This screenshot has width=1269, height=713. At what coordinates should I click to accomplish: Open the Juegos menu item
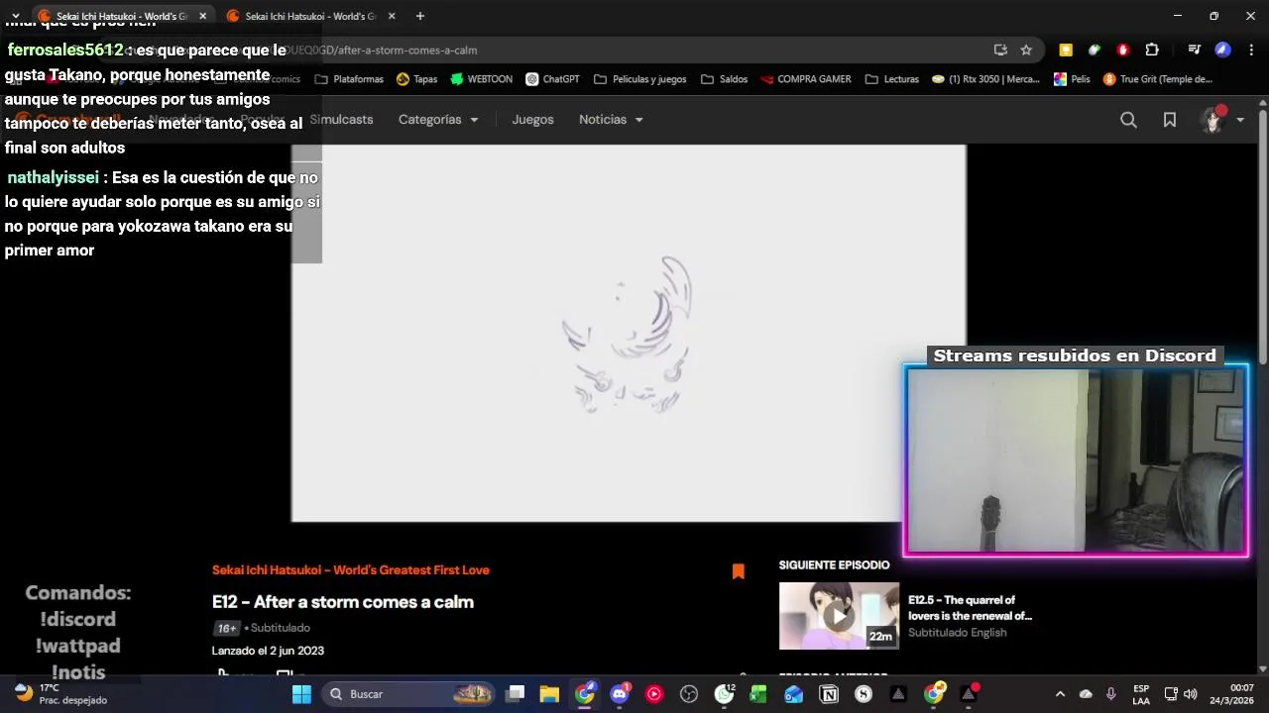(x=532, y=120)
